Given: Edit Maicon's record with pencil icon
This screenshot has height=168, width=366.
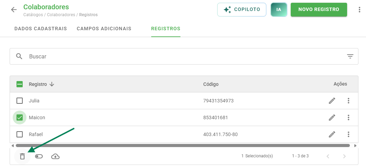Looking at the screenshot, I should coord(332,117).
